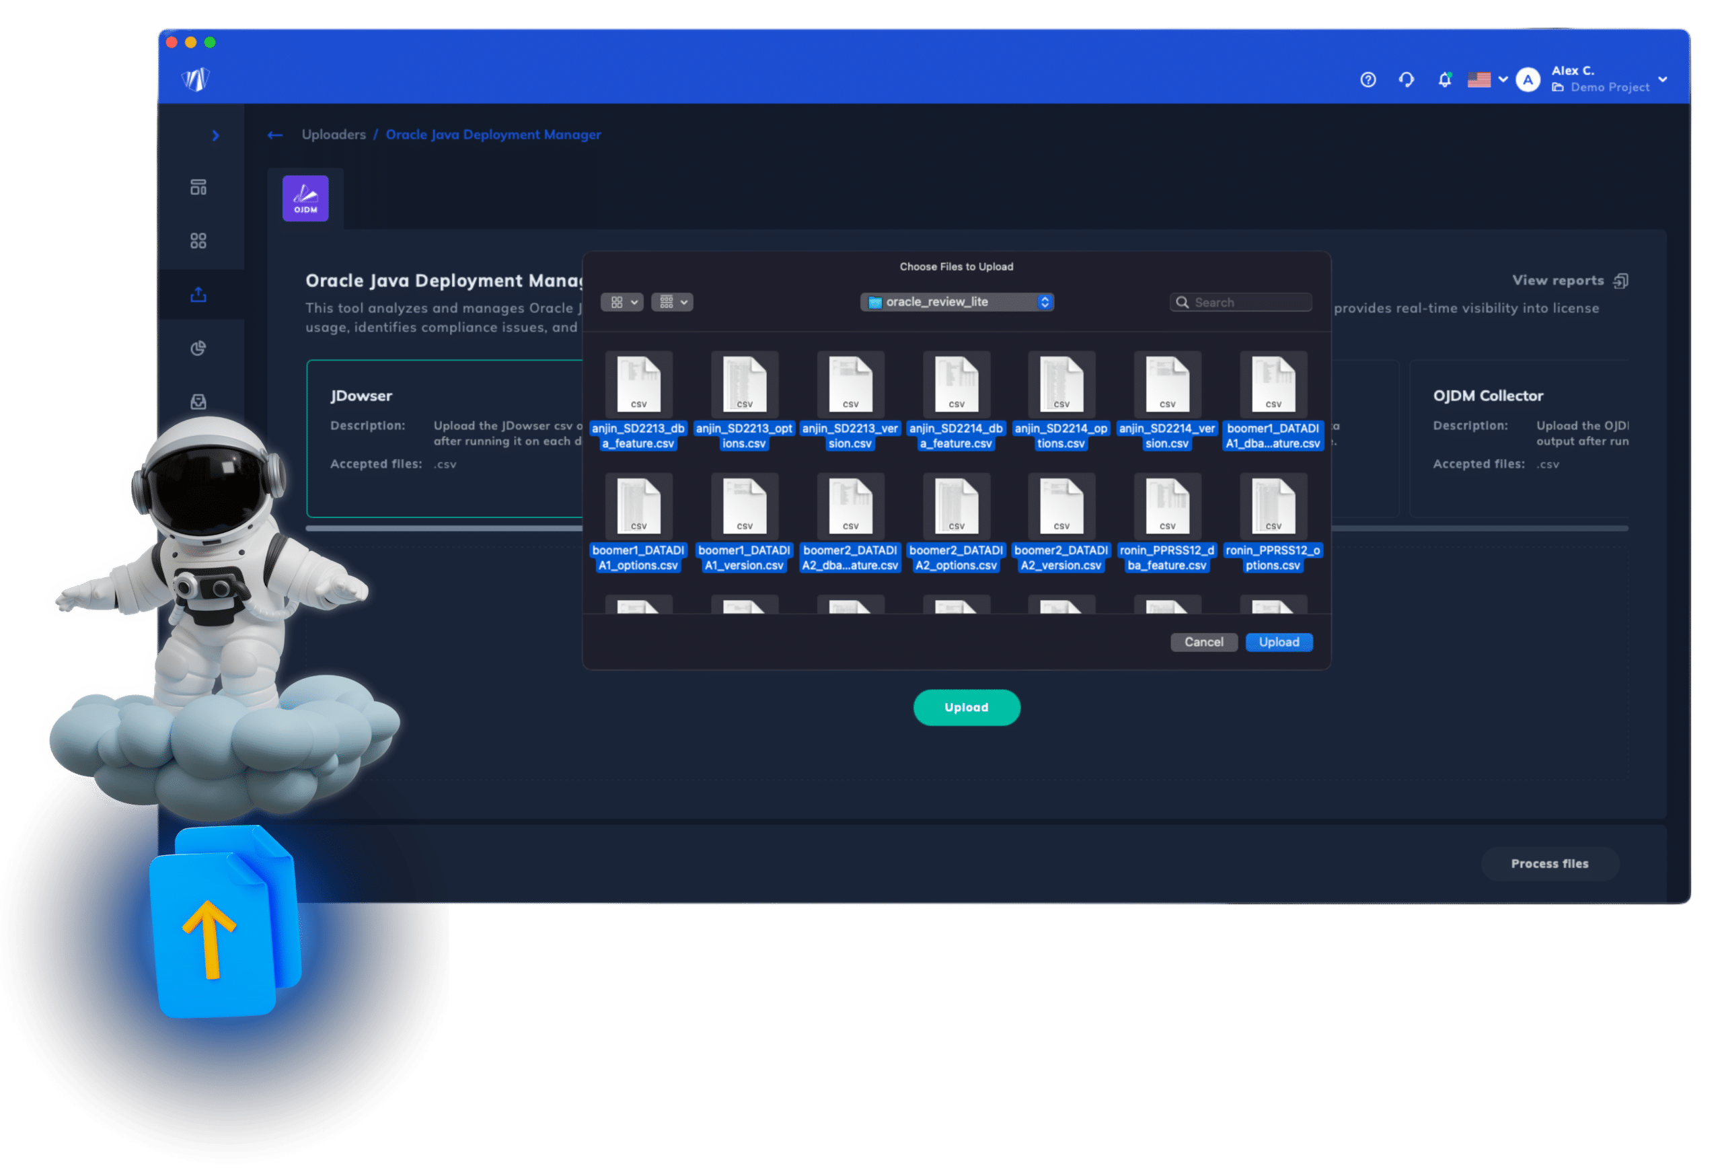Change icon view mode dropdown in dialog
Screen dimensions: 1722x1170
(x=622, y=302)
